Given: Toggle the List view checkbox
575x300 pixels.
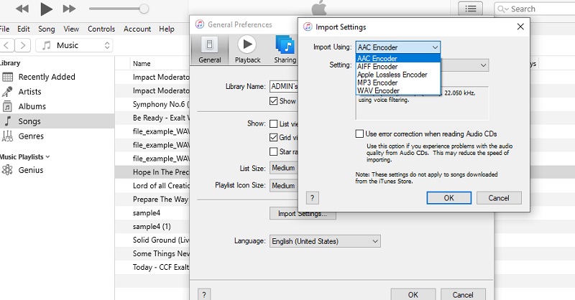Looking at the screenshot, I should [x=274, y=124].
